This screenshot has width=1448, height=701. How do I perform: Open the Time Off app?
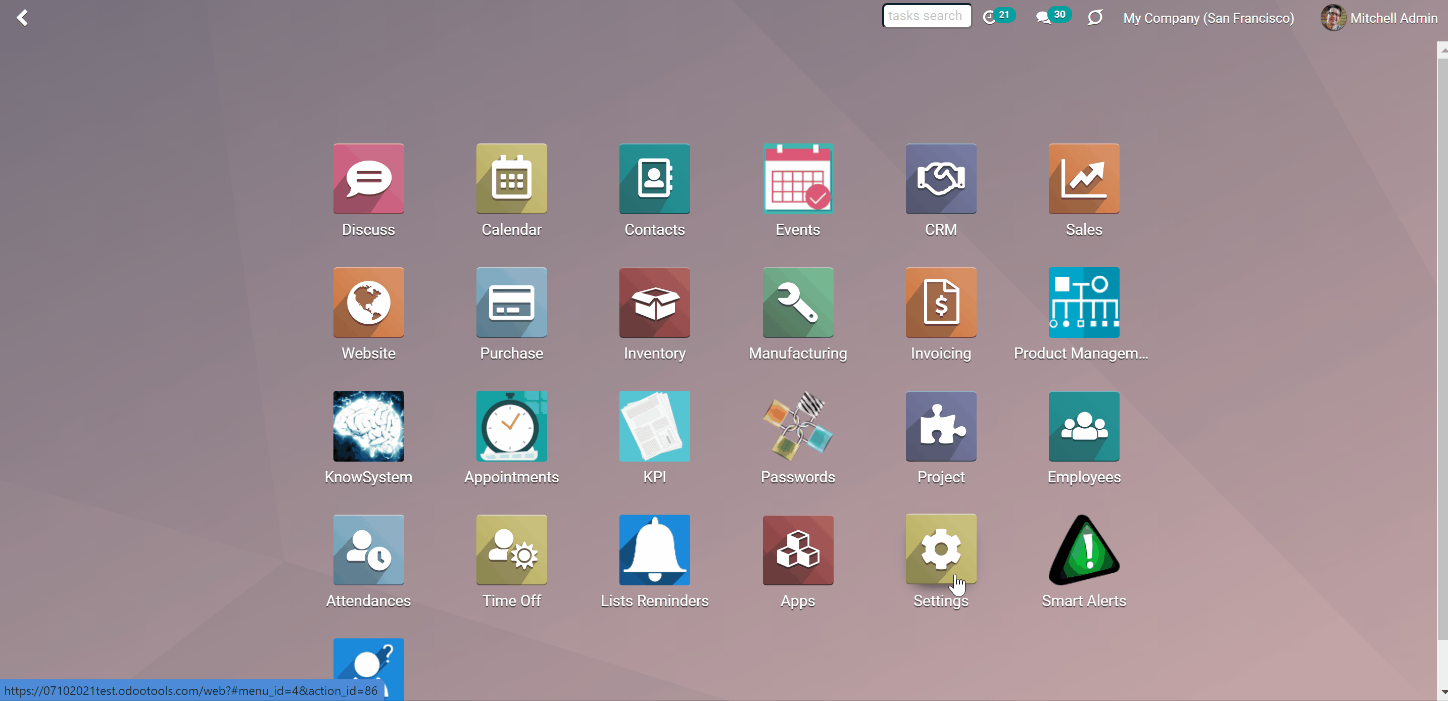tap(511, 549)
